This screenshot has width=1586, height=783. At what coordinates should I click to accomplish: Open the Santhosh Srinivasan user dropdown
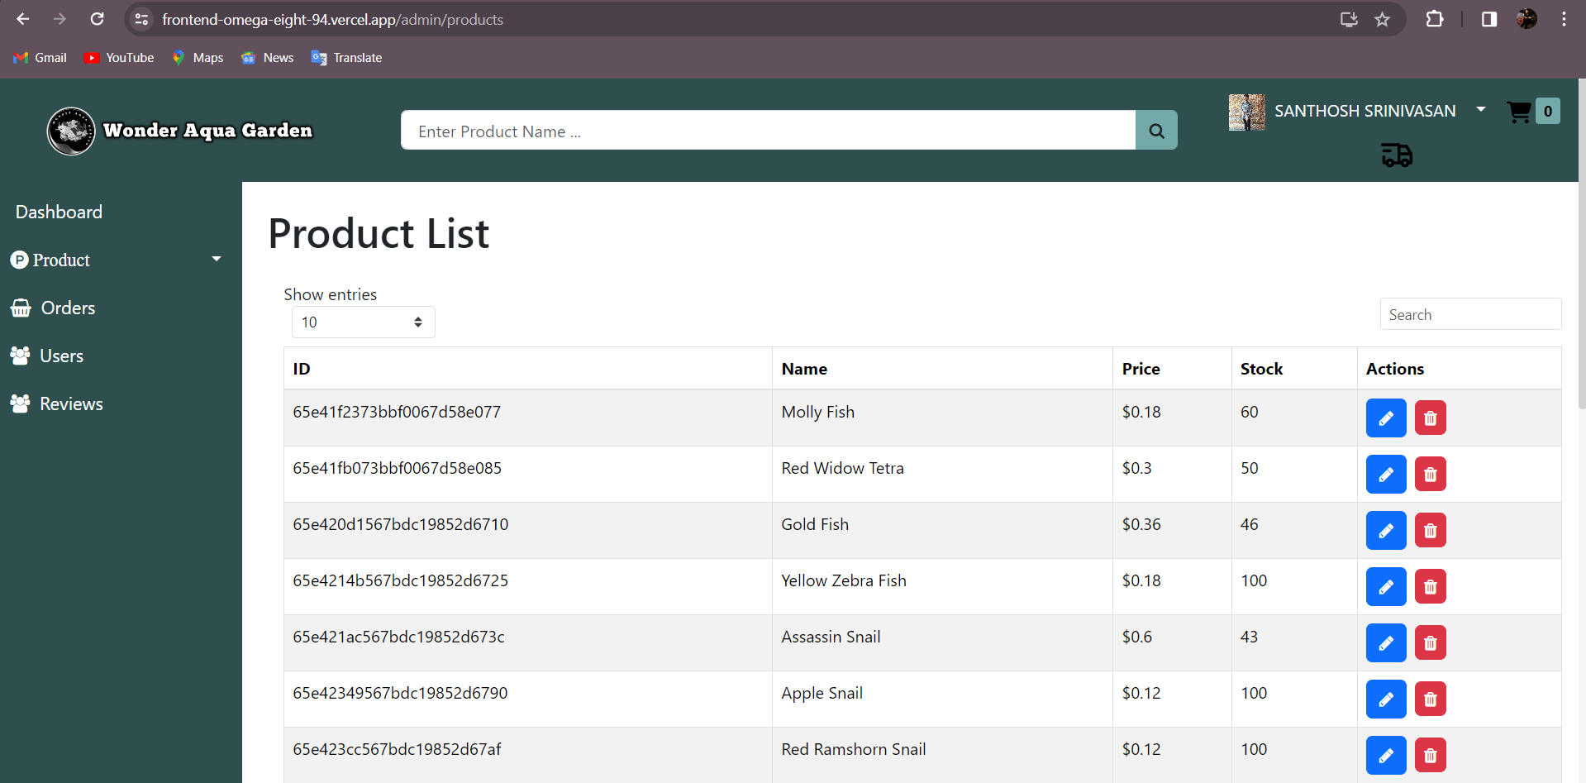pos(1365,111)
